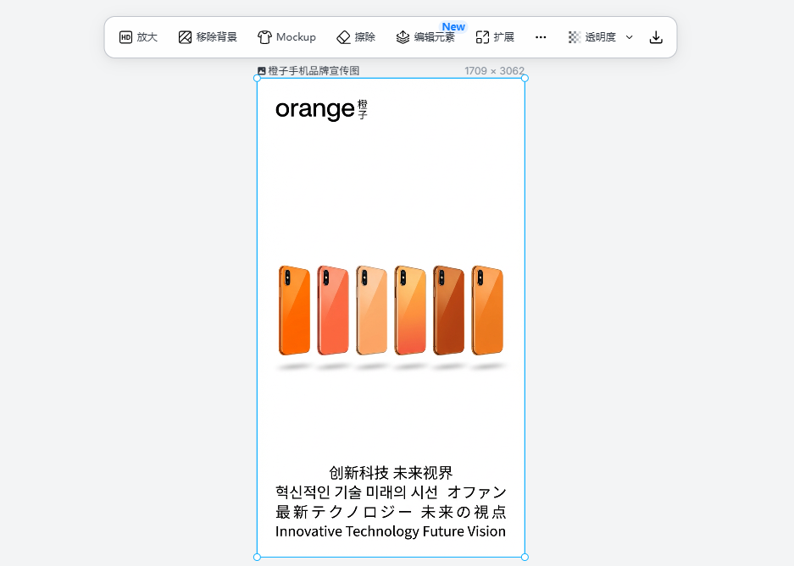Click the top-right selection corner handle
The image size is (794, 566).
click(x=525, y=78)
